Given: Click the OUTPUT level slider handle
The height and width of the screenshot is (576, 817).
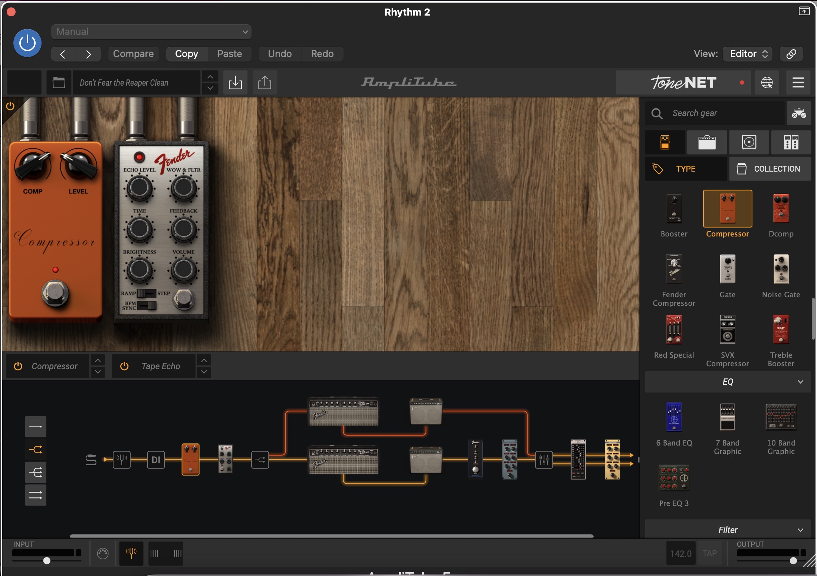Looking at the screenshot, I should pos(793,561).
